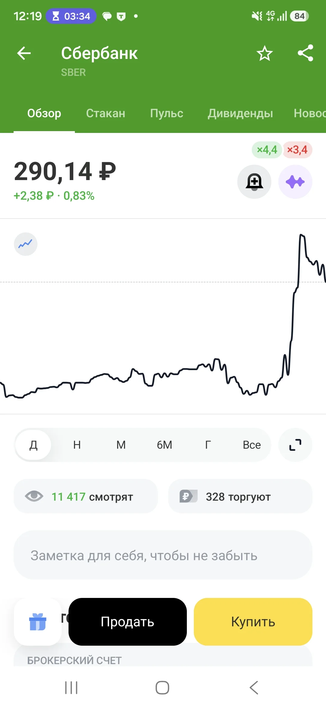Click the note field Заметка для себя
The image size is (326, 707).
(x=163, y=555)
